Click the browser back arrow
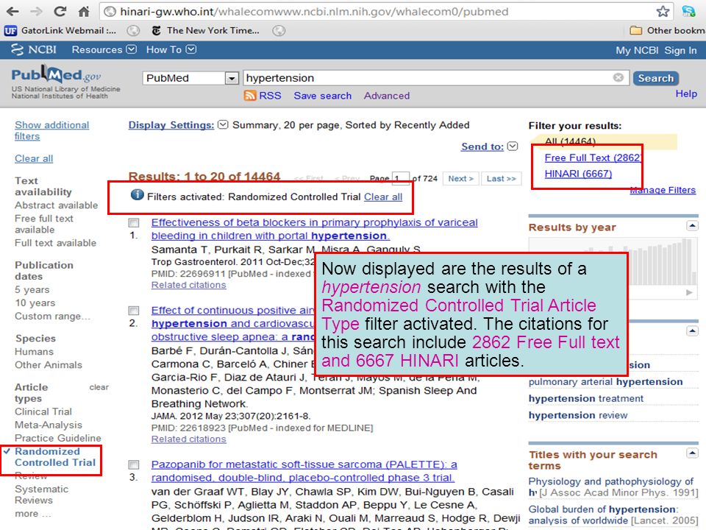This screenshot has width=706, height=530. [x=13, y=11]
